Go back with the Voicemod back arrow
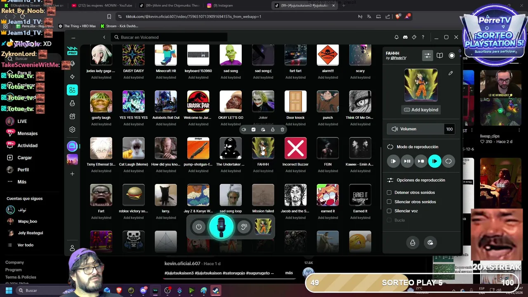 pos(104,37)
